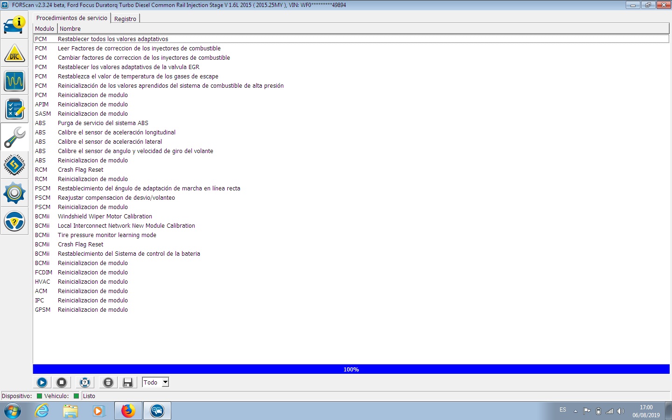Click the lifebuoy help icon
This screenshot has height=420, width=672.
point(84,383)
